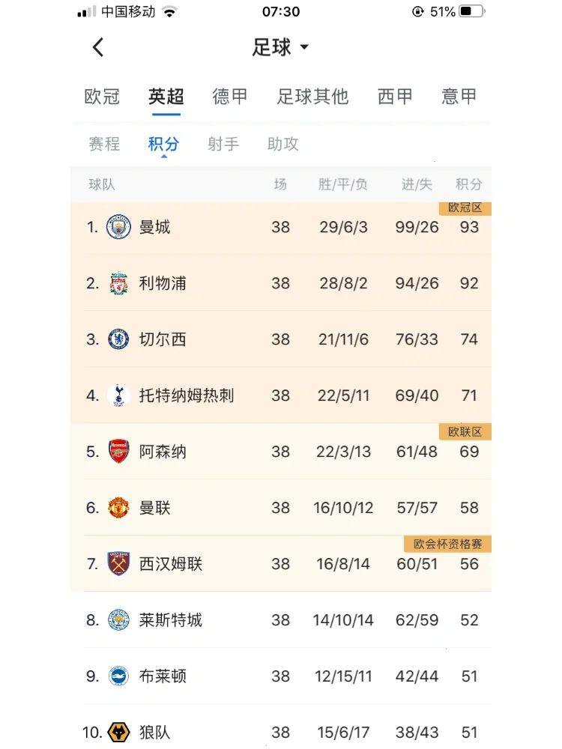Tap the Liverpool club crest
The height and width of the screenshot is (749, 562).
(118, 284)
